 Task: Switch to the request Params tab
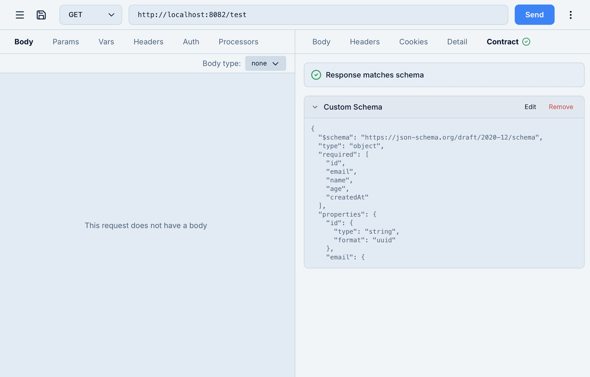click(66, 42)
